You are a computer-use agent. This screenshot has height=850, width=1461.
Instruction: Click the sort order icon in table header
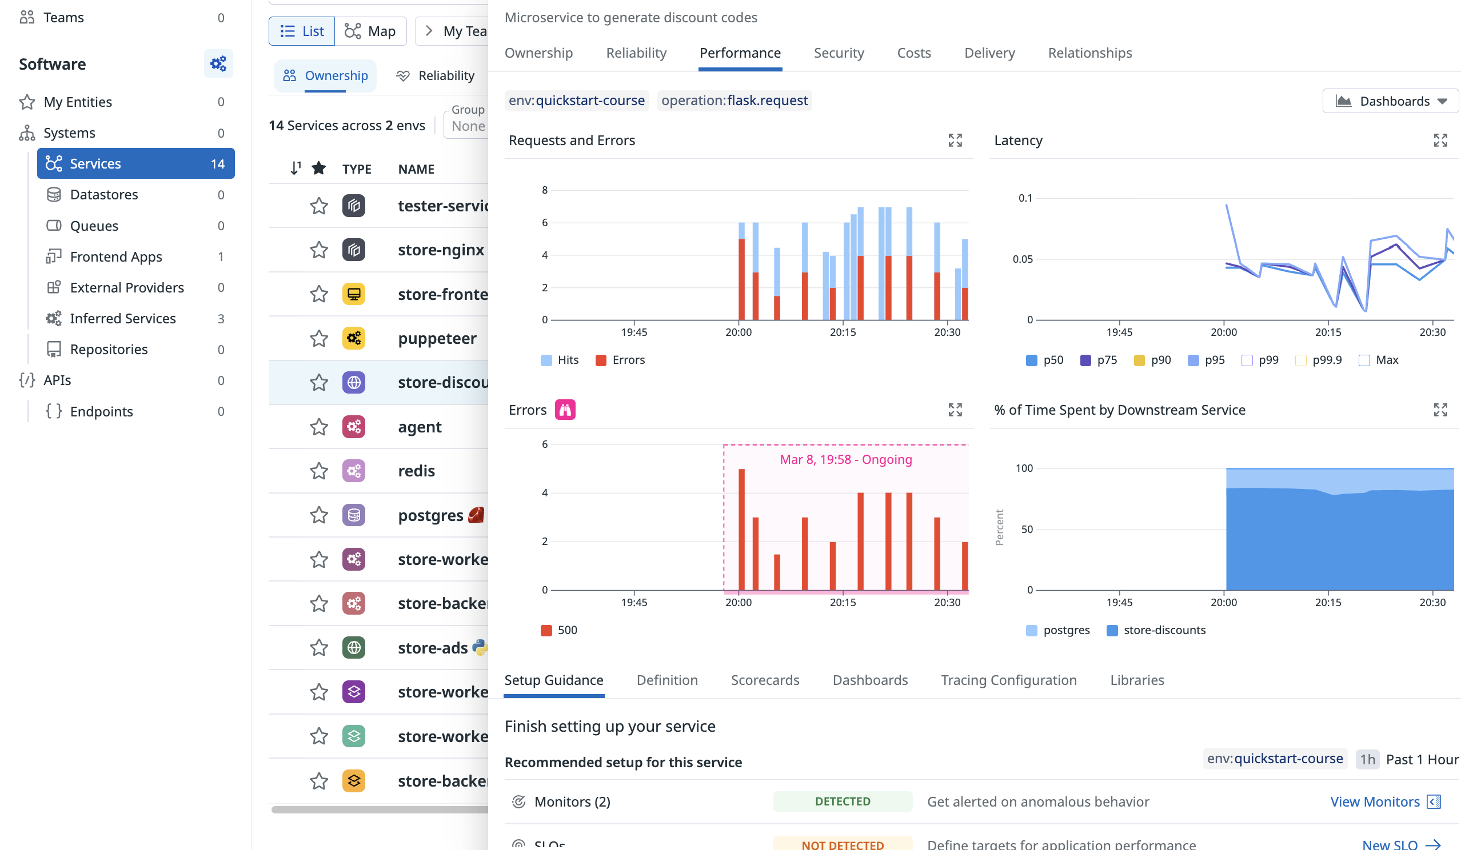click(x=295, y=168)
